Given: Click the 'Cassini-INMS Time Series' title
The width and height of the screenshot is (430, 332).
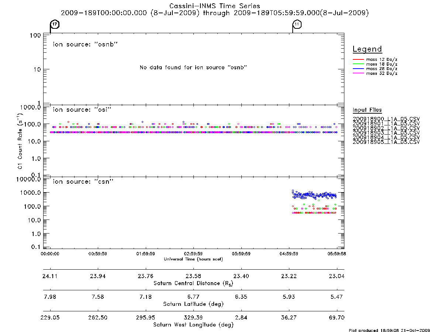Looking at the screenshot, I should tap(215, 6).
